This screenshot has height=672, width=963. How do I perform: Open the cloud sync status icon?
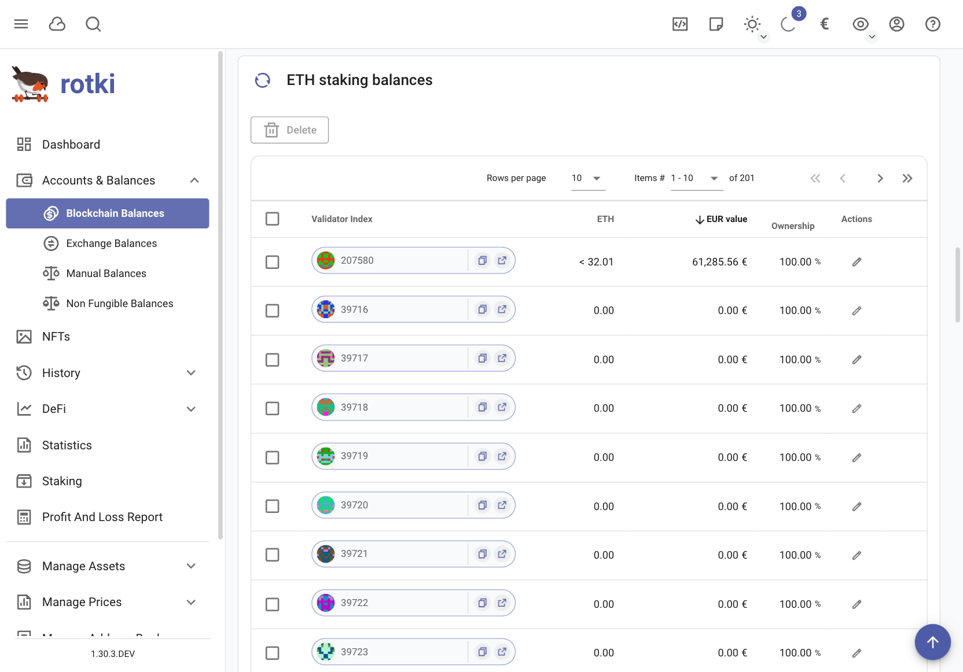[57, 24]
